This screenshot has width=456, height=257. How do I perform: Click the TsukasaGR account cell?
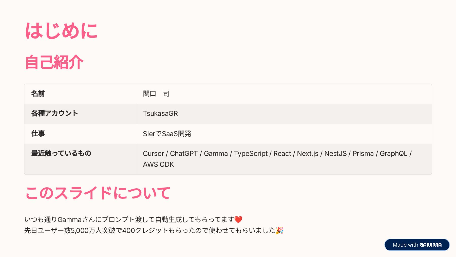pos(160,114)
